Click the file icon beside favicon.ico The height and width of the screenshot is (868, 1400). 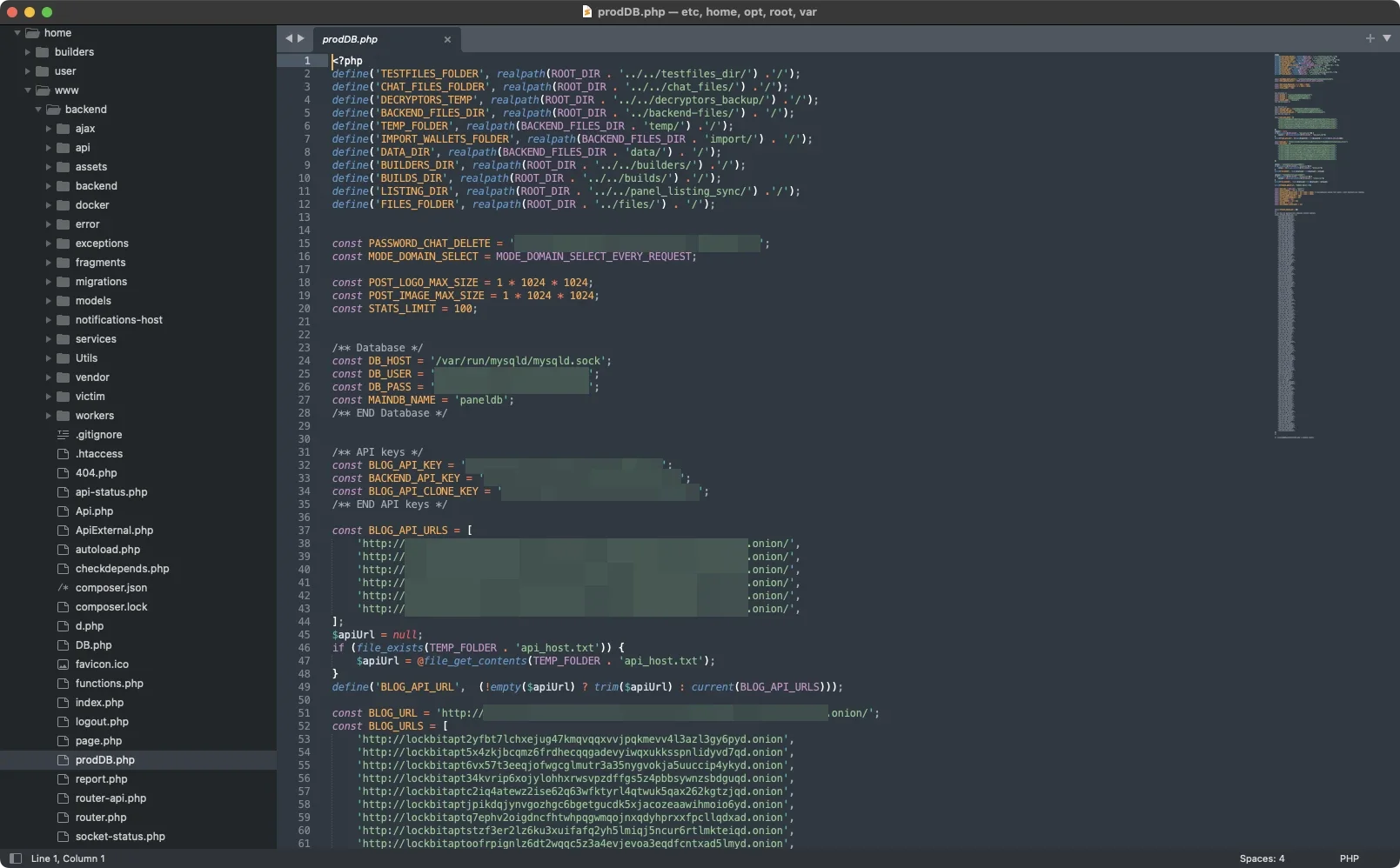pos(63,664)
